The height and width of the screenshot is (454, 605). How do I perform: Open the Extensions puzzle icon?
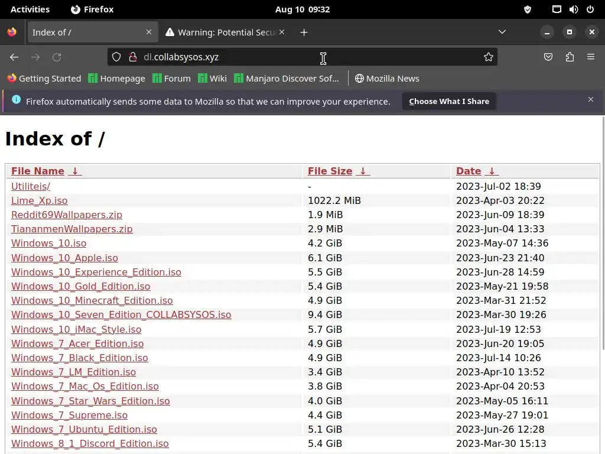pyautogui.click(x=570, y=57)
